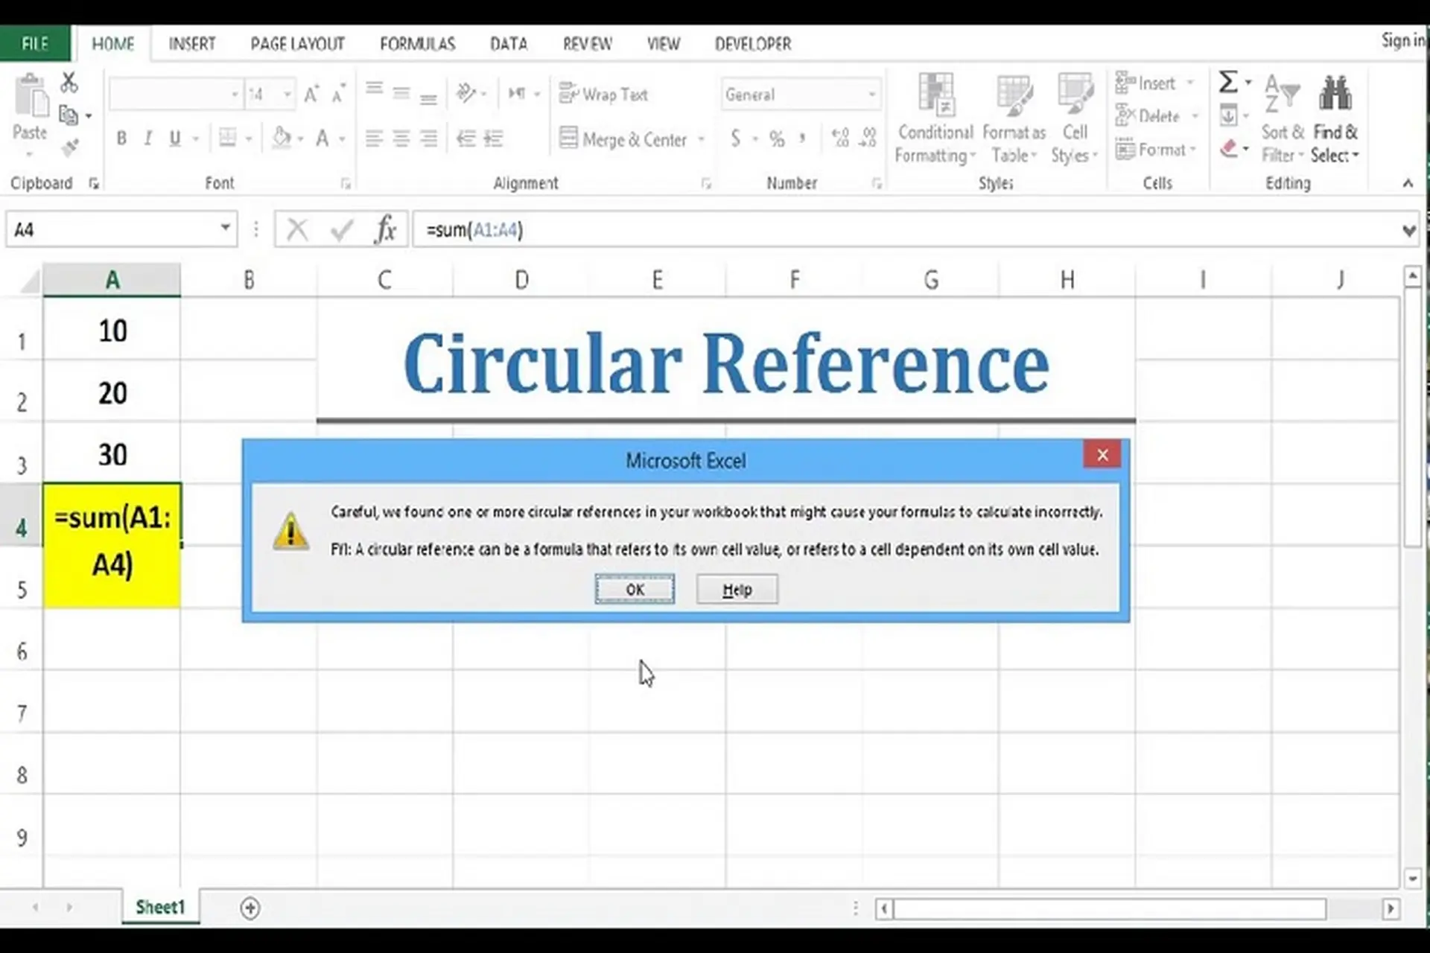The width and height of the screenshot is (1430, 953).
Task: Click the Increase Decimal icon
Action: tap(840, 138)
